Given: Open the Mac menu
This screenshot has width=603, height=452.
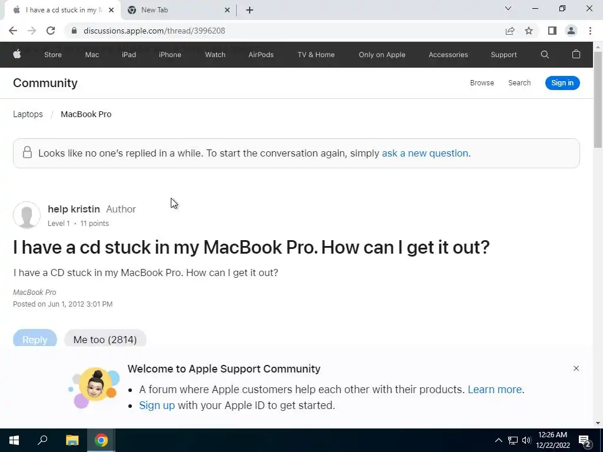Looking at the screenshot, I should click(x=92, y=55).
